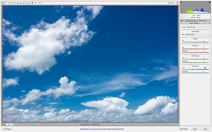Screen dimensions: 212x132
Task: Click the Red Primary Saturation value field
Action: pos(206,51)
